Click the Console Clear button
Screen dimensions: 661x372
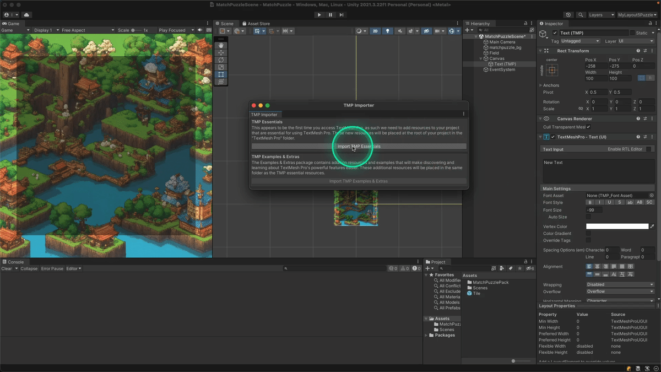point(7,268)
